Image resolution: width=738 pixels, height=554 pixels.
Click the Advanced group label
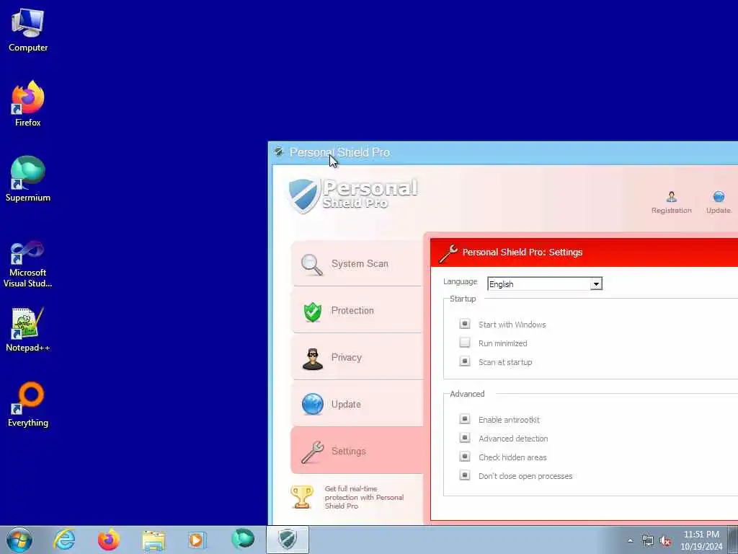pos(467,395)
